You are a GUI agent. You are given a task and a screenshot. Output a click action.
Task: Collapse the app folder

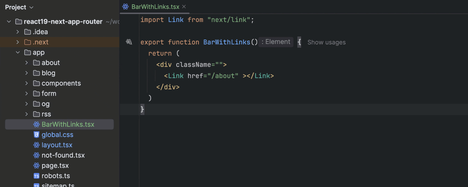[x=18, y=52]
